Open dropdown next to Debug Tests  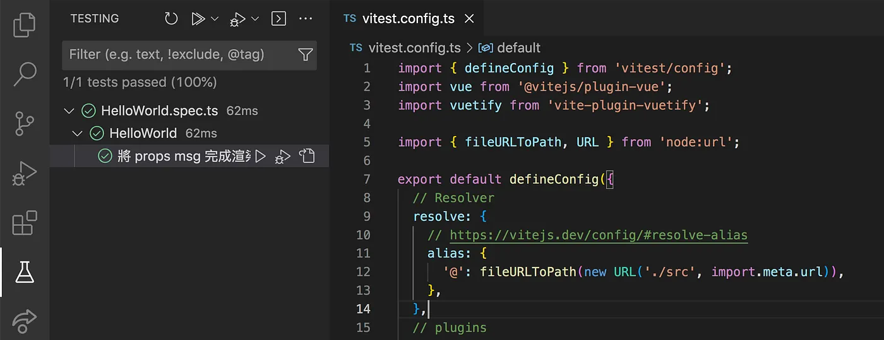255,19
